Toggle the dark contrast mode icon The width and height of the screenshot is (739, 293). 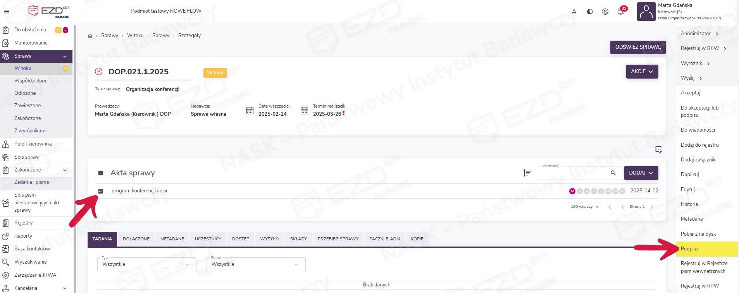[590, 12]
